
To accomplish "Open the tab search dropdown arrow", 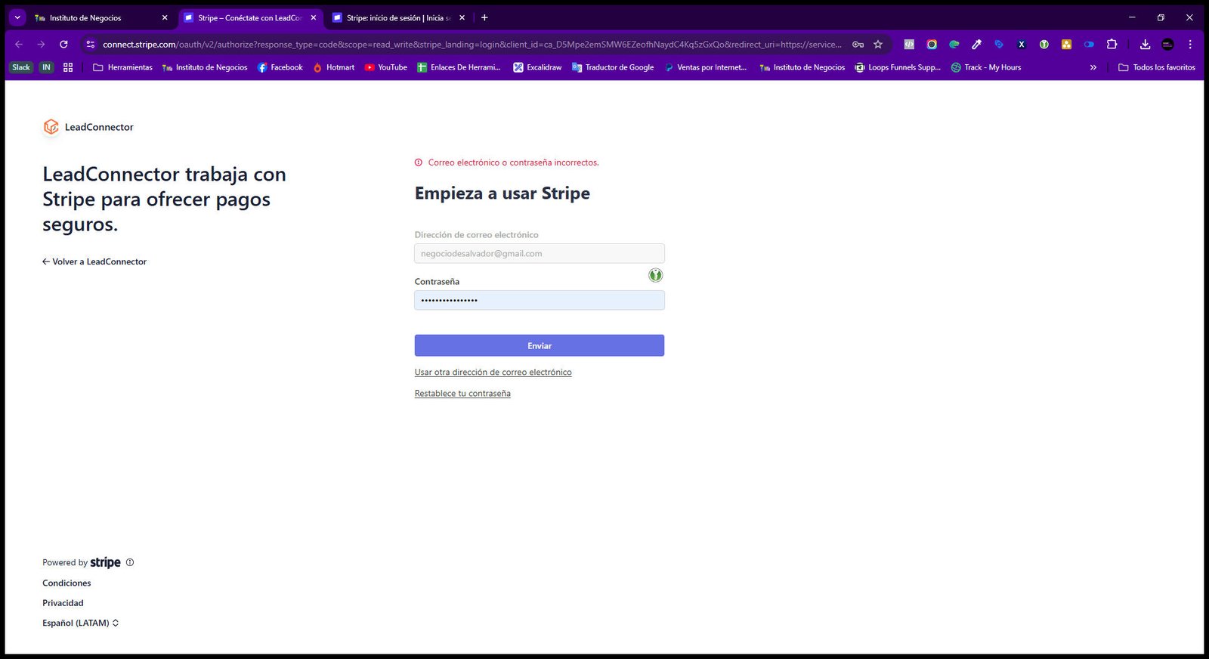I will [17, 17].
